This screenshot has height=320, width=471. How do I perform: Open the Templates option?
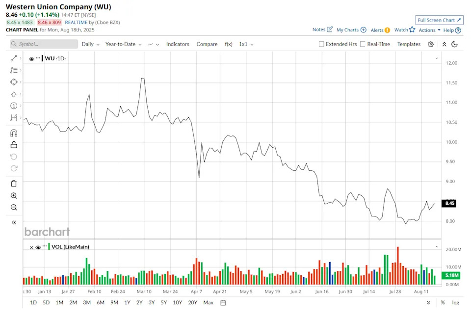[x=409, y=44]
